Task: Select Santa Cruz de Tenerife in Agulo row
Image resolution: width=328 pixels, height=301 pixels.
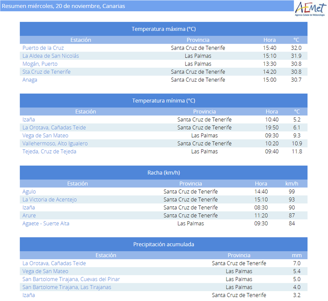Action: (191, 192)
